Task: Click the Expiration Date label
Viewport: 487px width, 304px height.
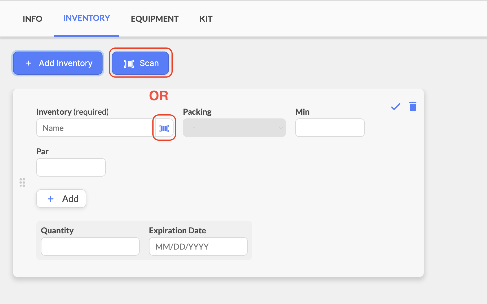Action: pyautogui.click(x=178, y=230)
